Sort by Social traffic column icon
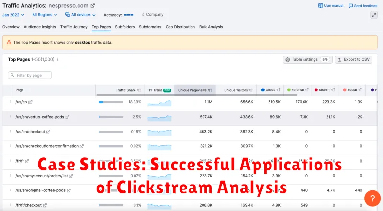Viewport: 383px width, 211px height. point(360,90)
